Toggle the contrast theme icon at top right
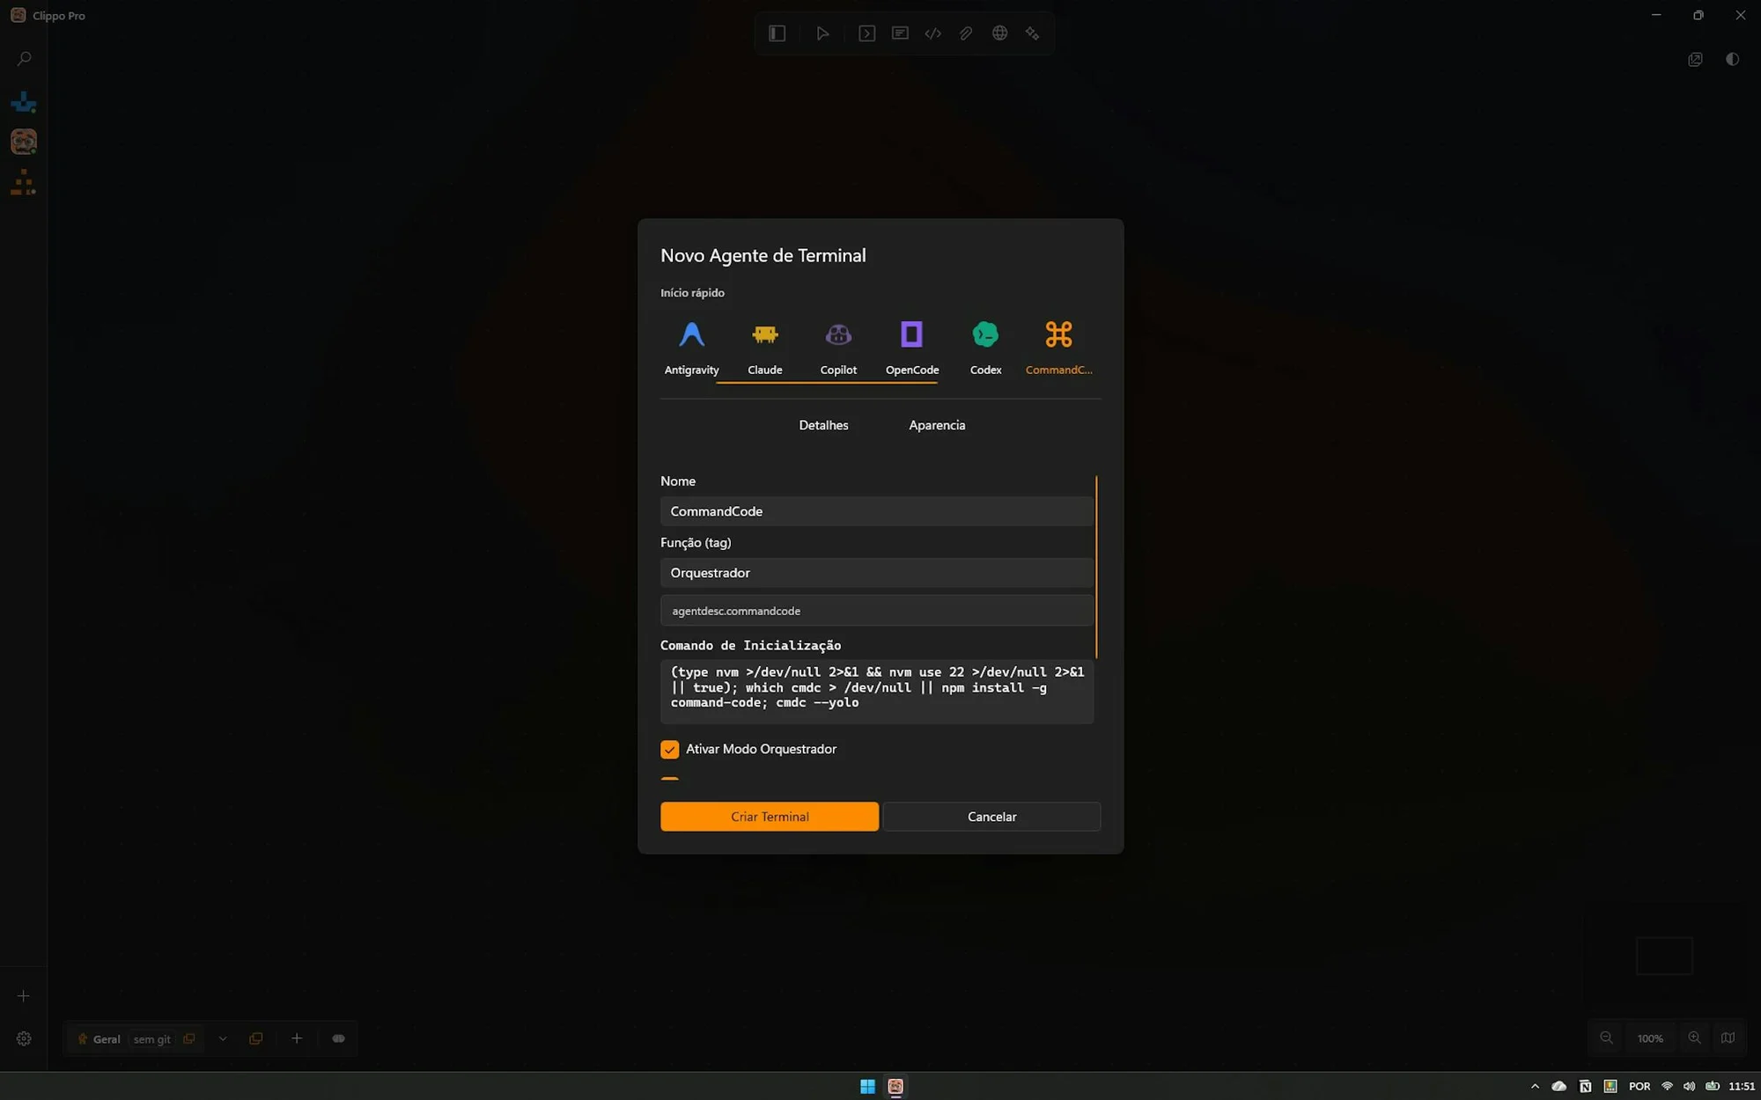This screenshot has width=1761, height=1100. click(x=1732, y=59)
